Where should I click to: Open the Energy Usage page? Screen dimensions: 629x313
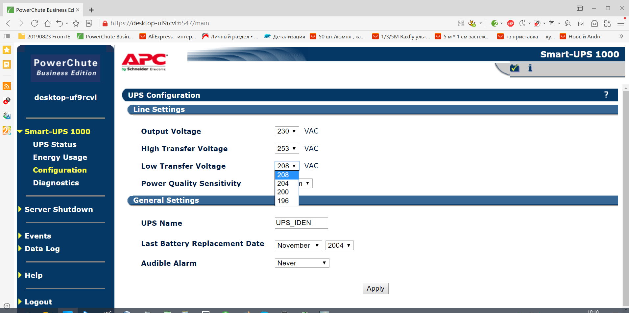point(60,157)
